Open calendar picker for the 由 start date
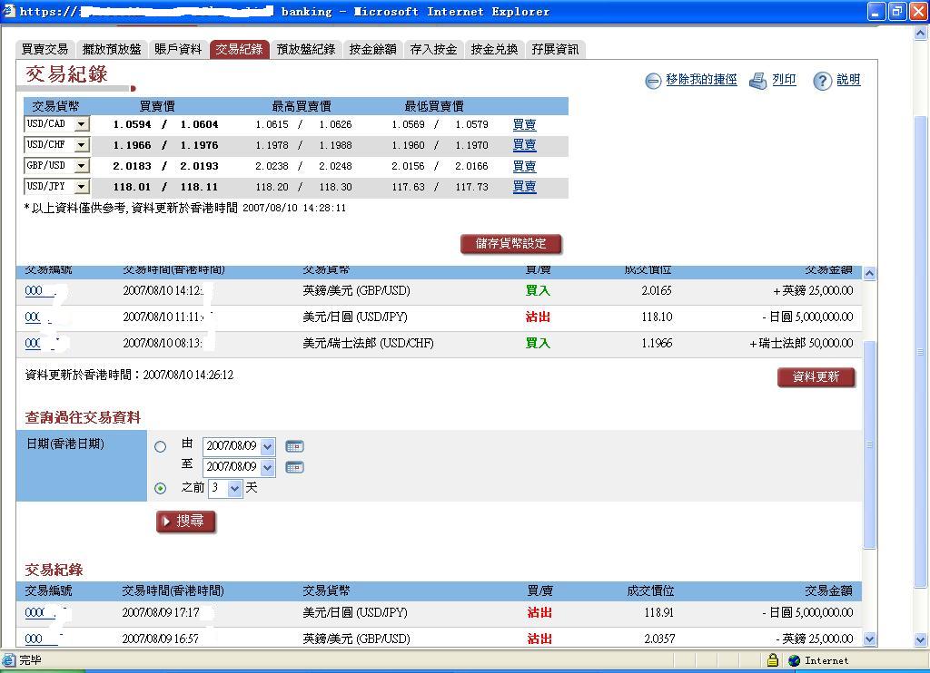 [x=294, y=446]
